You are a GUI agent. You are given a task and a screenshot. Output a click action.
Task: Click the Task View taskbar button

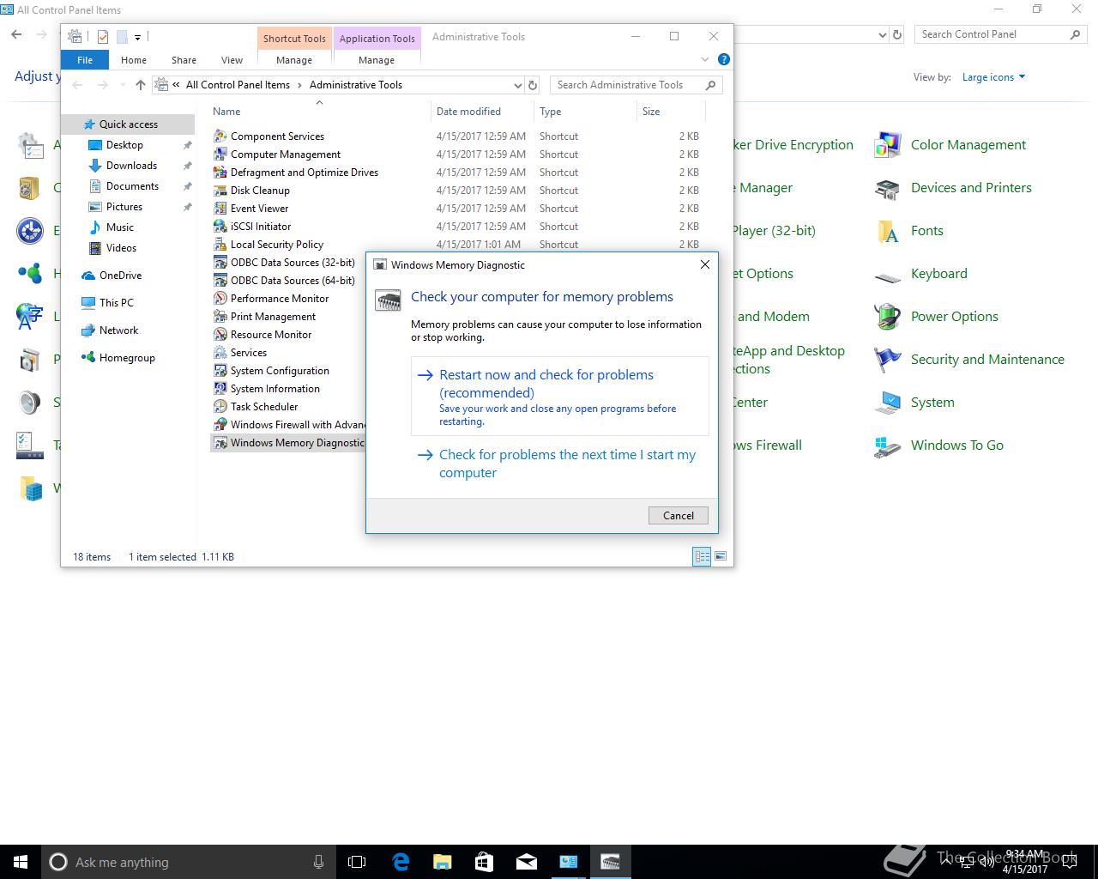(x=357, y=862)
